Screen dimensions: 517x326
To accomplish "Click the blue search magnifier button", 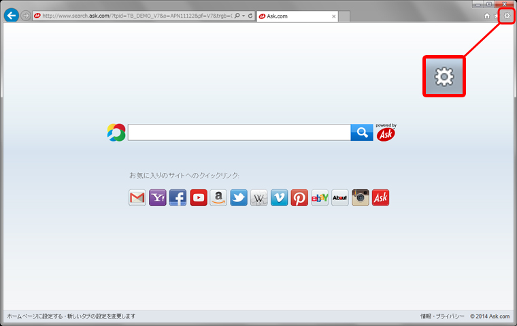I will 362,132.
